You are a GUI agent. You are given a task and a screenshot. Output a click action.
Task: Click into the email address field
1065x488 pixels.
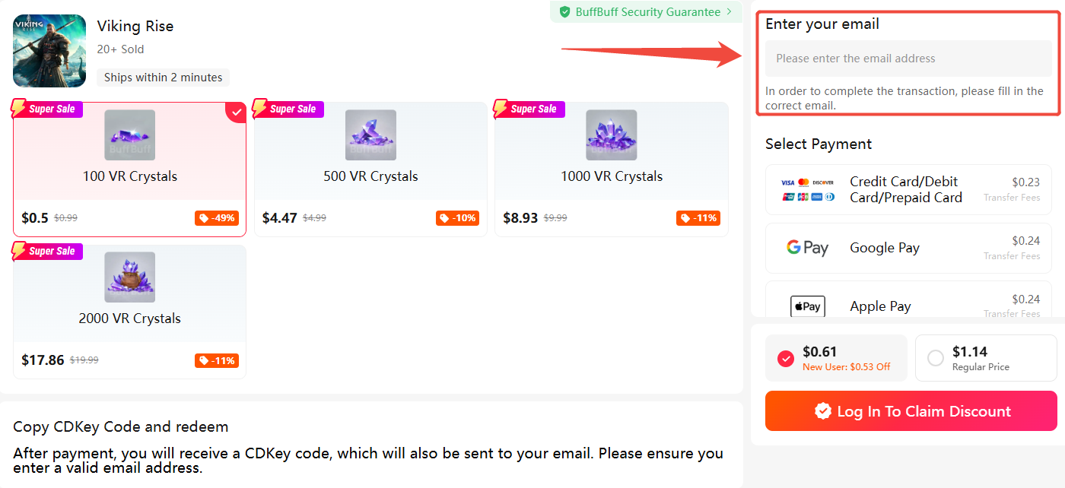click(908, 59)
